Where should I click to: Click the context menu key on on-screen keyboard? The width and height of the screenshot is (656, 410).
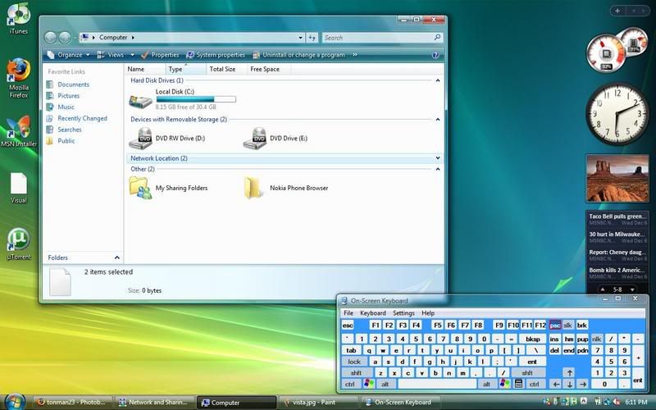[519, 383]
